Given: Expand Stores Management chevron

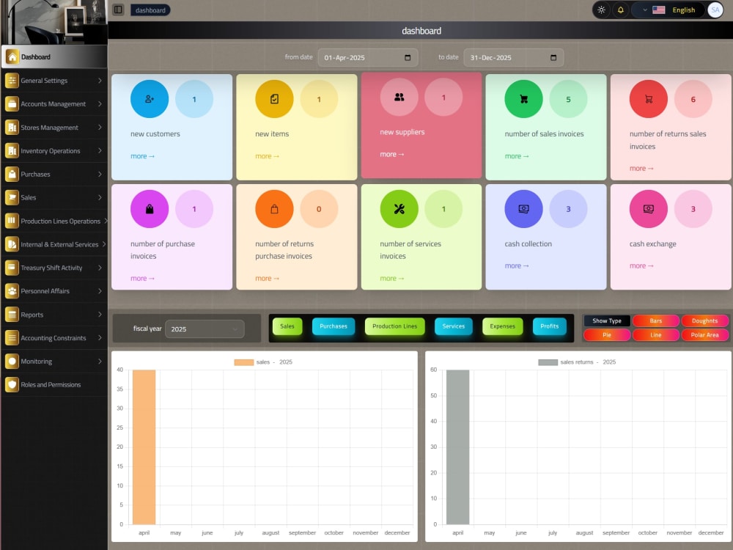Looking at the screenshot, I should point(100,127).
